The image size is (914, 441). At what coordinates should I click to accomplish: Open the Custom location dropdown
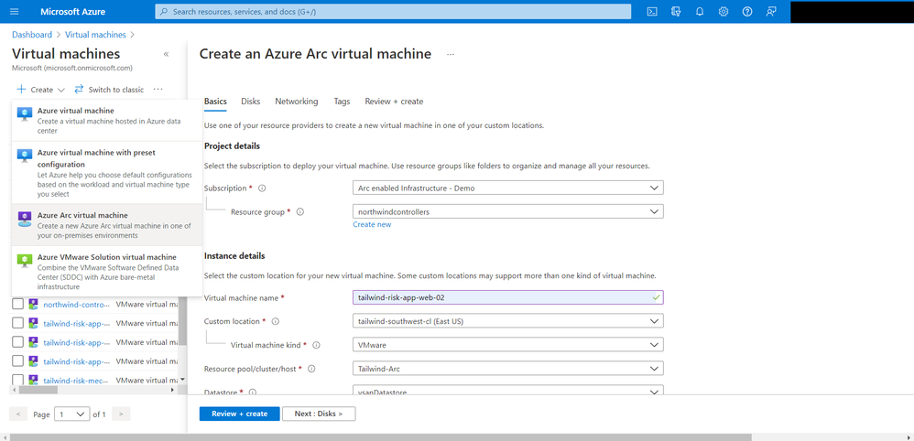[507, 321]
